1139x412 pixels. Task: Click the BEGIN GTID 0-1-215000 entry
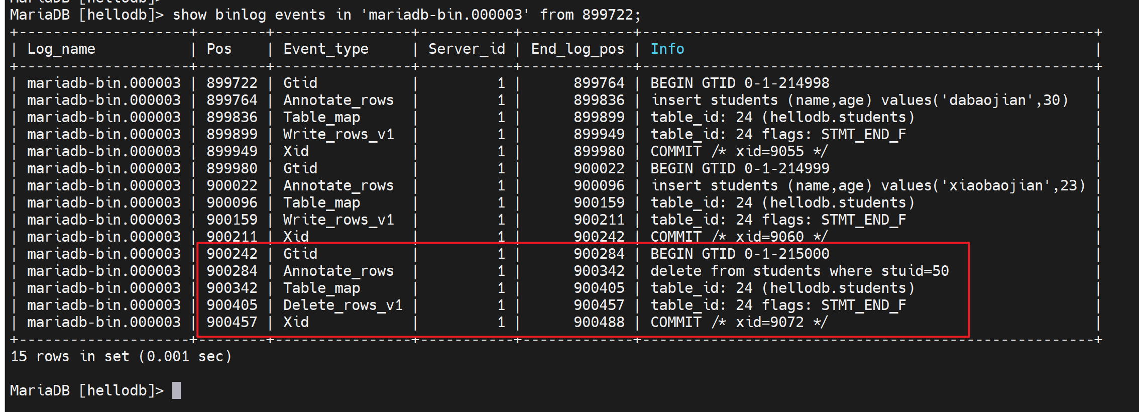pyautogui.click(x=739, y=254)
